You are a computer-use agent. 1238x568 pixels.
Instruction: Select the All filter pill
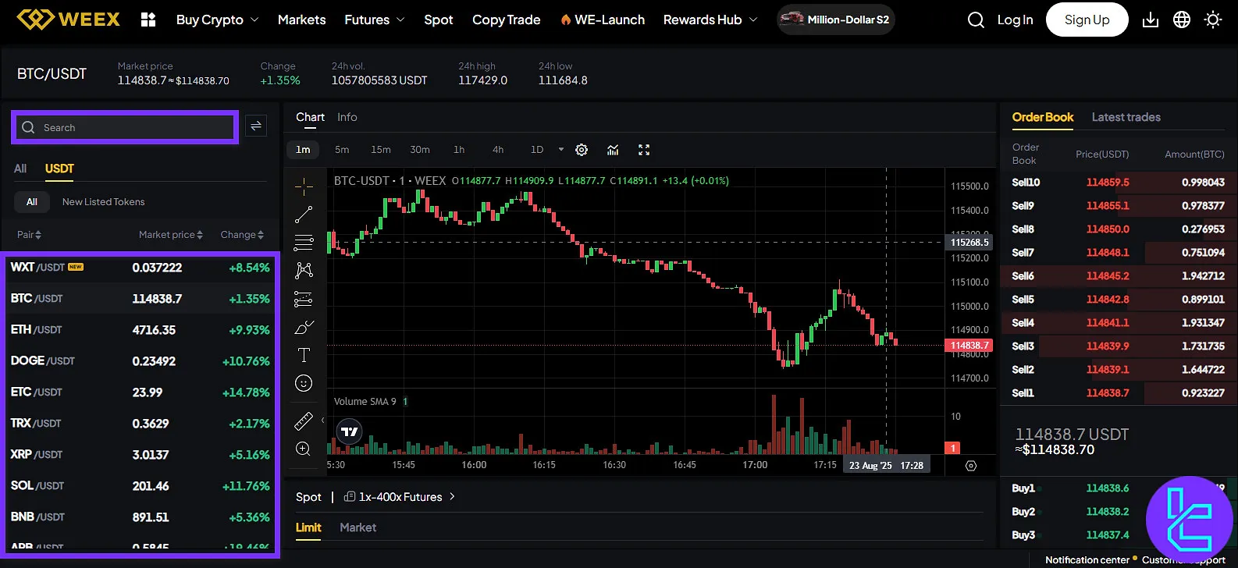point(32,202)
